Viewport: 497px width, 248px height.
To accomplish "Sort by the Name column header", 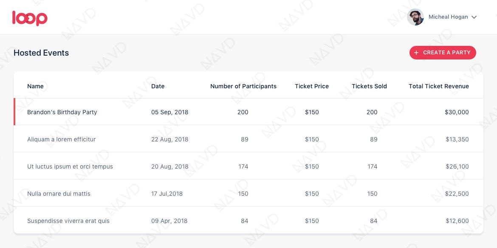I will coord(35,86).
